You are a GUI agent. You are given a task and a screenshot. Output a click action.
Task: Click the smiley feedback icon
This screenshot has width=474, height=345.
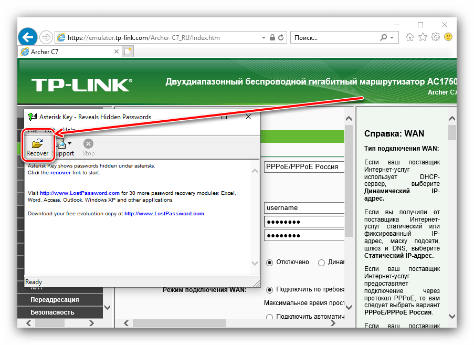[448, 37]
